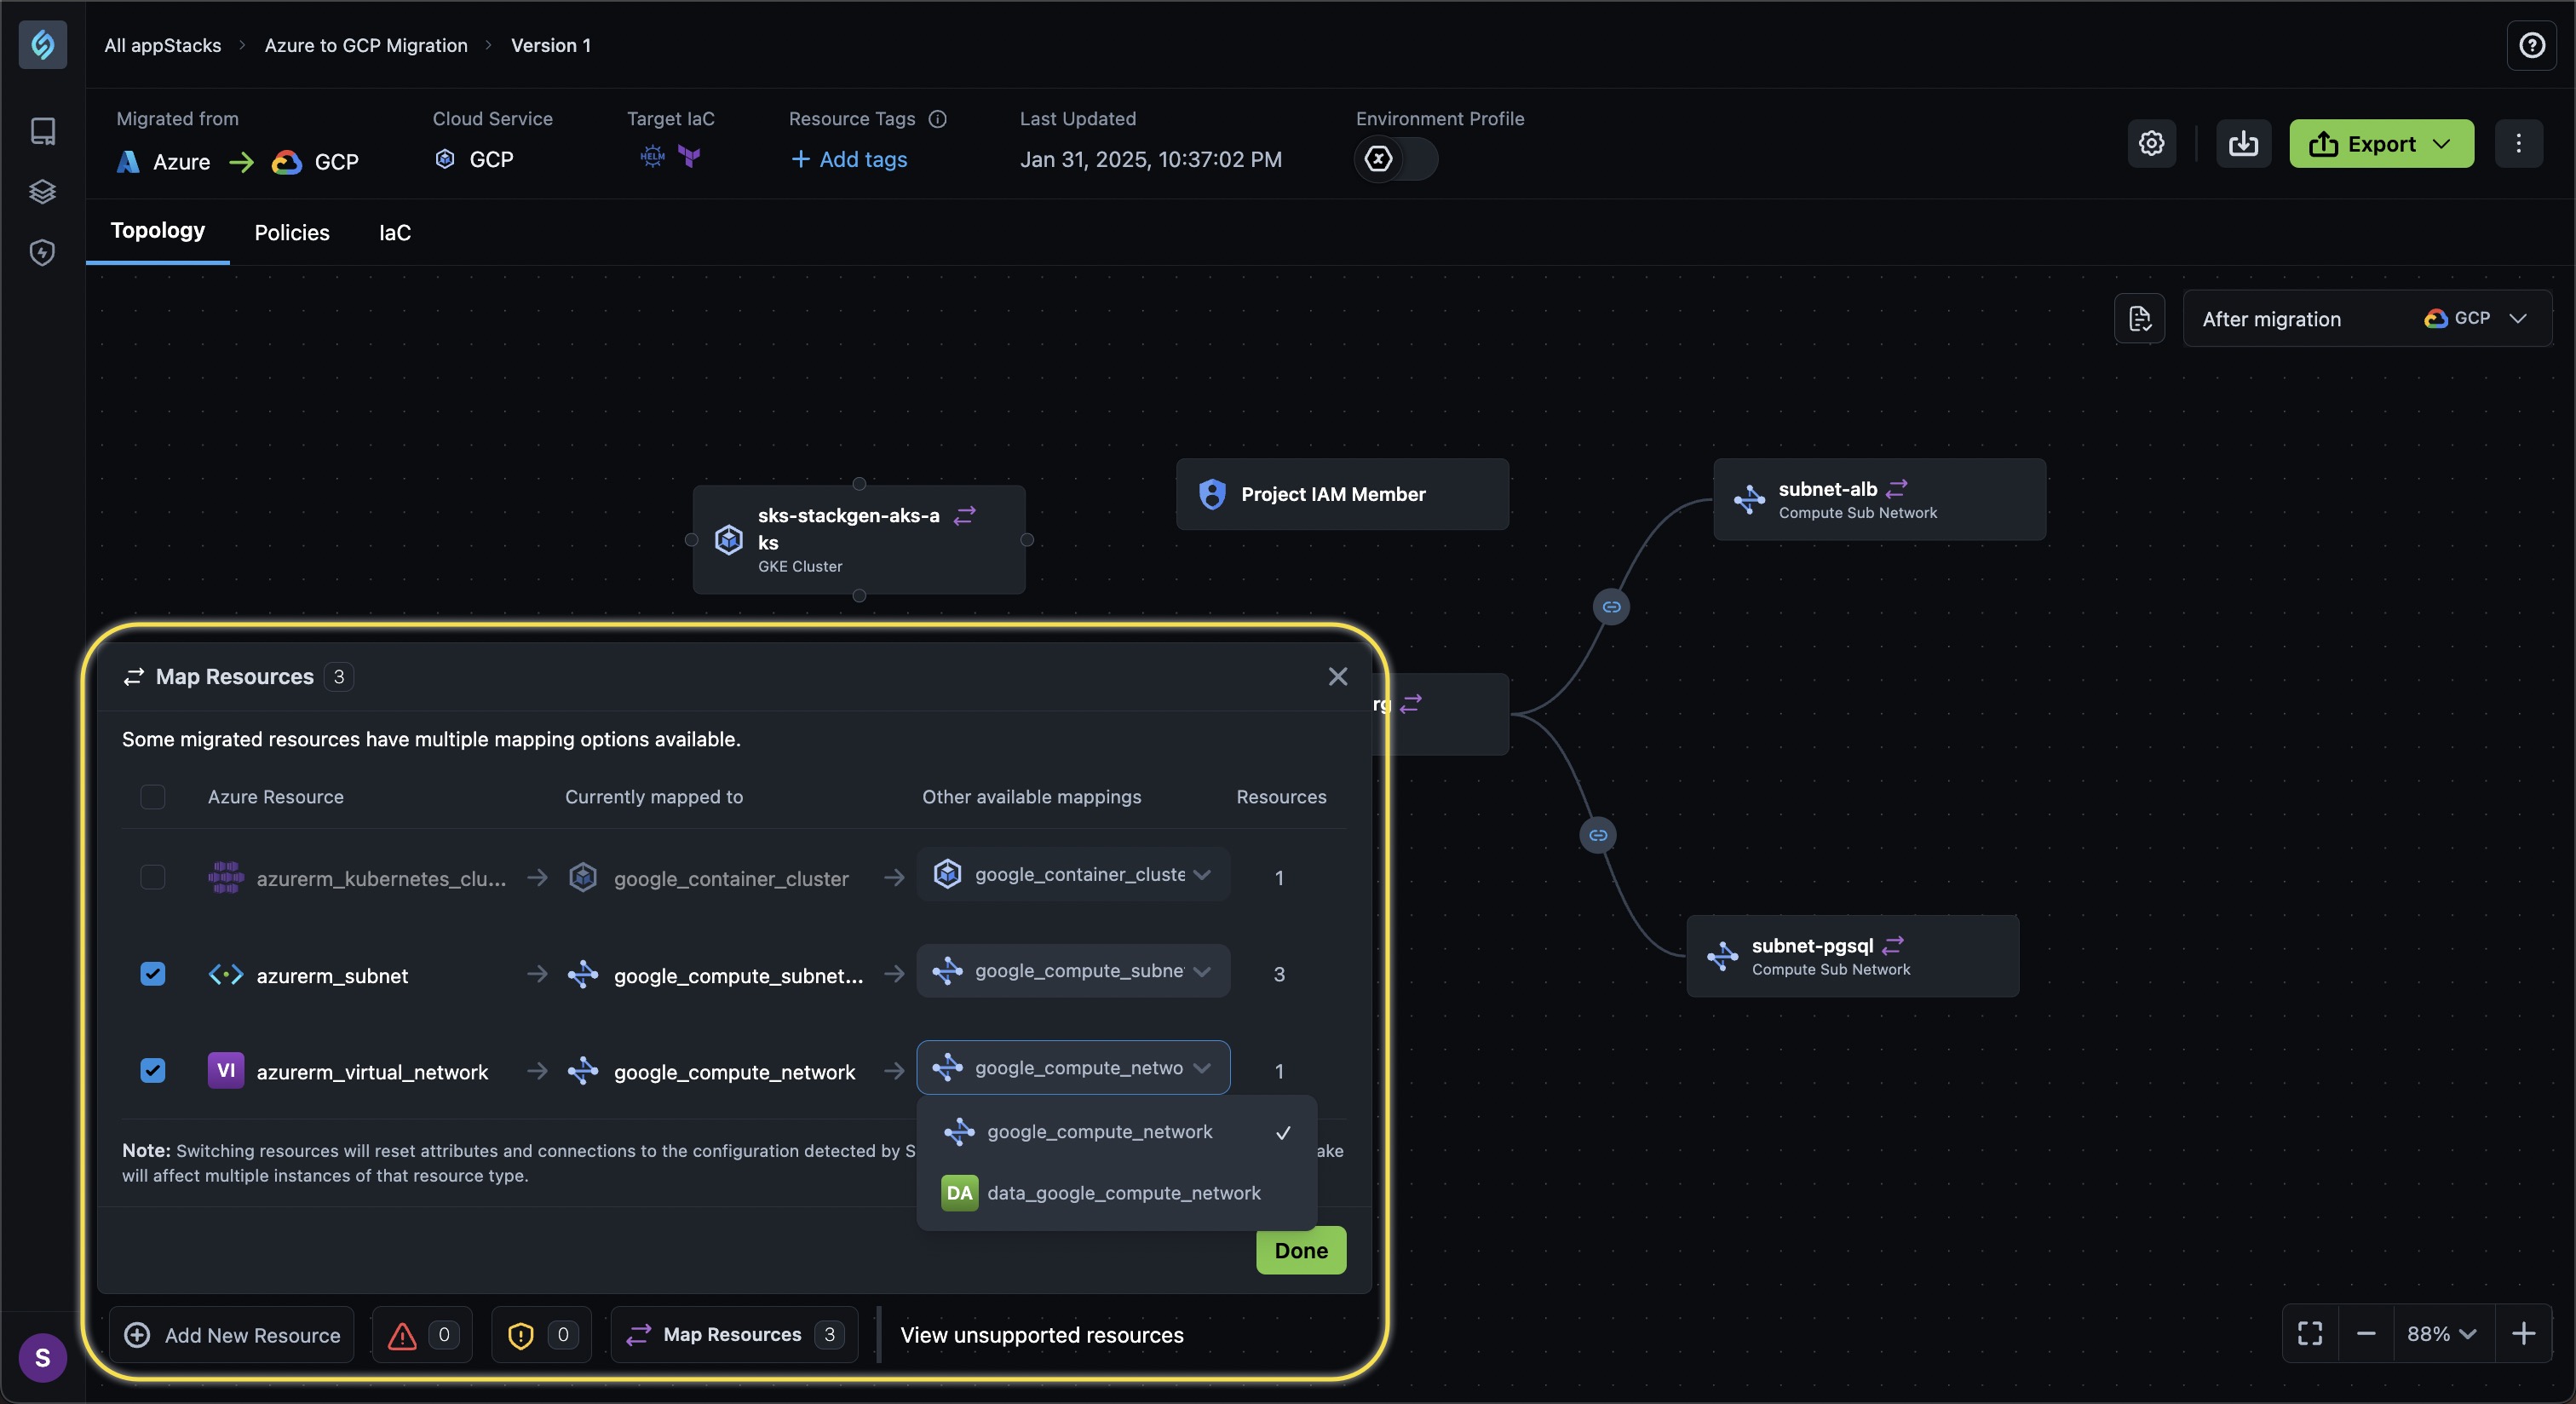This screenshot has height=1404, width=2576.
Task: Select data_google_compute_network option
Action: [1116, 1193]
